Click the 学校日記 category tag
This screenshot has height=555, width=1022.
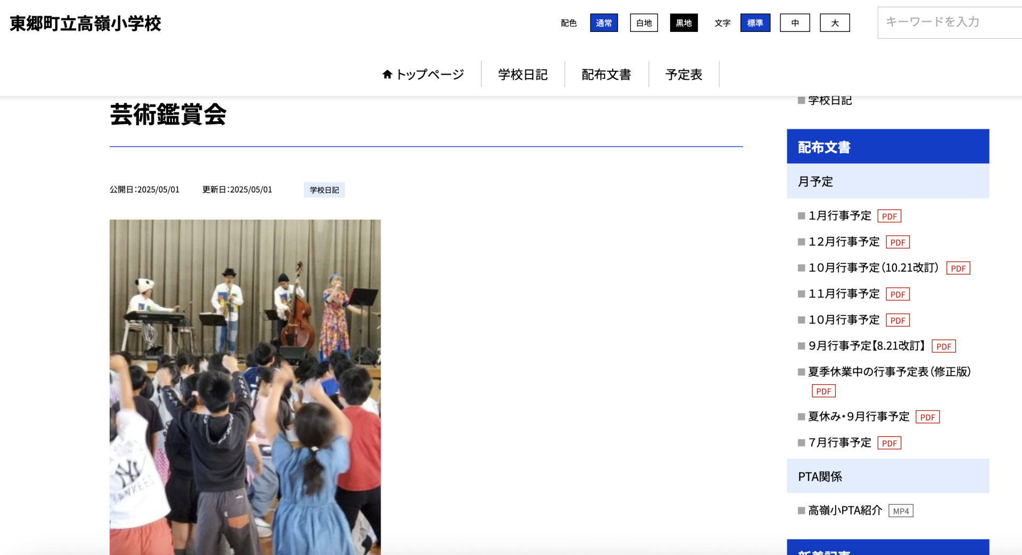coord(324,189)
